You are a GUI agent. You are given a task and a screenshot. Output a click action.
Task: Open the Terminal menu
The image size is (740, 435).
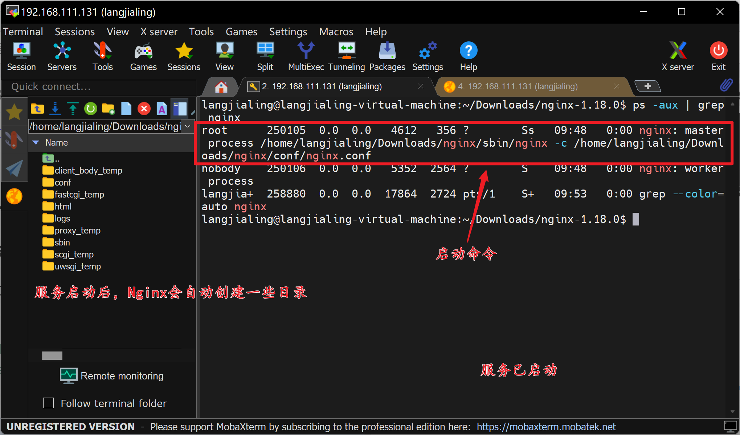coord(23,32)
